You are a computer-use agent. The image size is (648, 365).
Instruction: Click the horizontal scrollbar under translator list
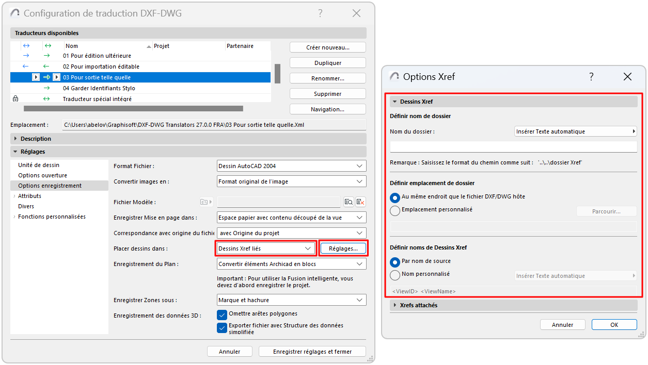click(133, 109)
